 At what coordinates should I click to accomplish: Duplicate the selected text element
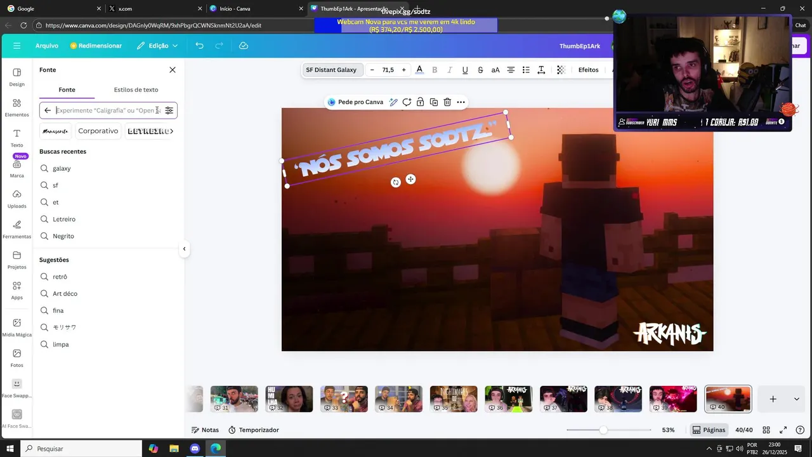(x=434, y=102)
